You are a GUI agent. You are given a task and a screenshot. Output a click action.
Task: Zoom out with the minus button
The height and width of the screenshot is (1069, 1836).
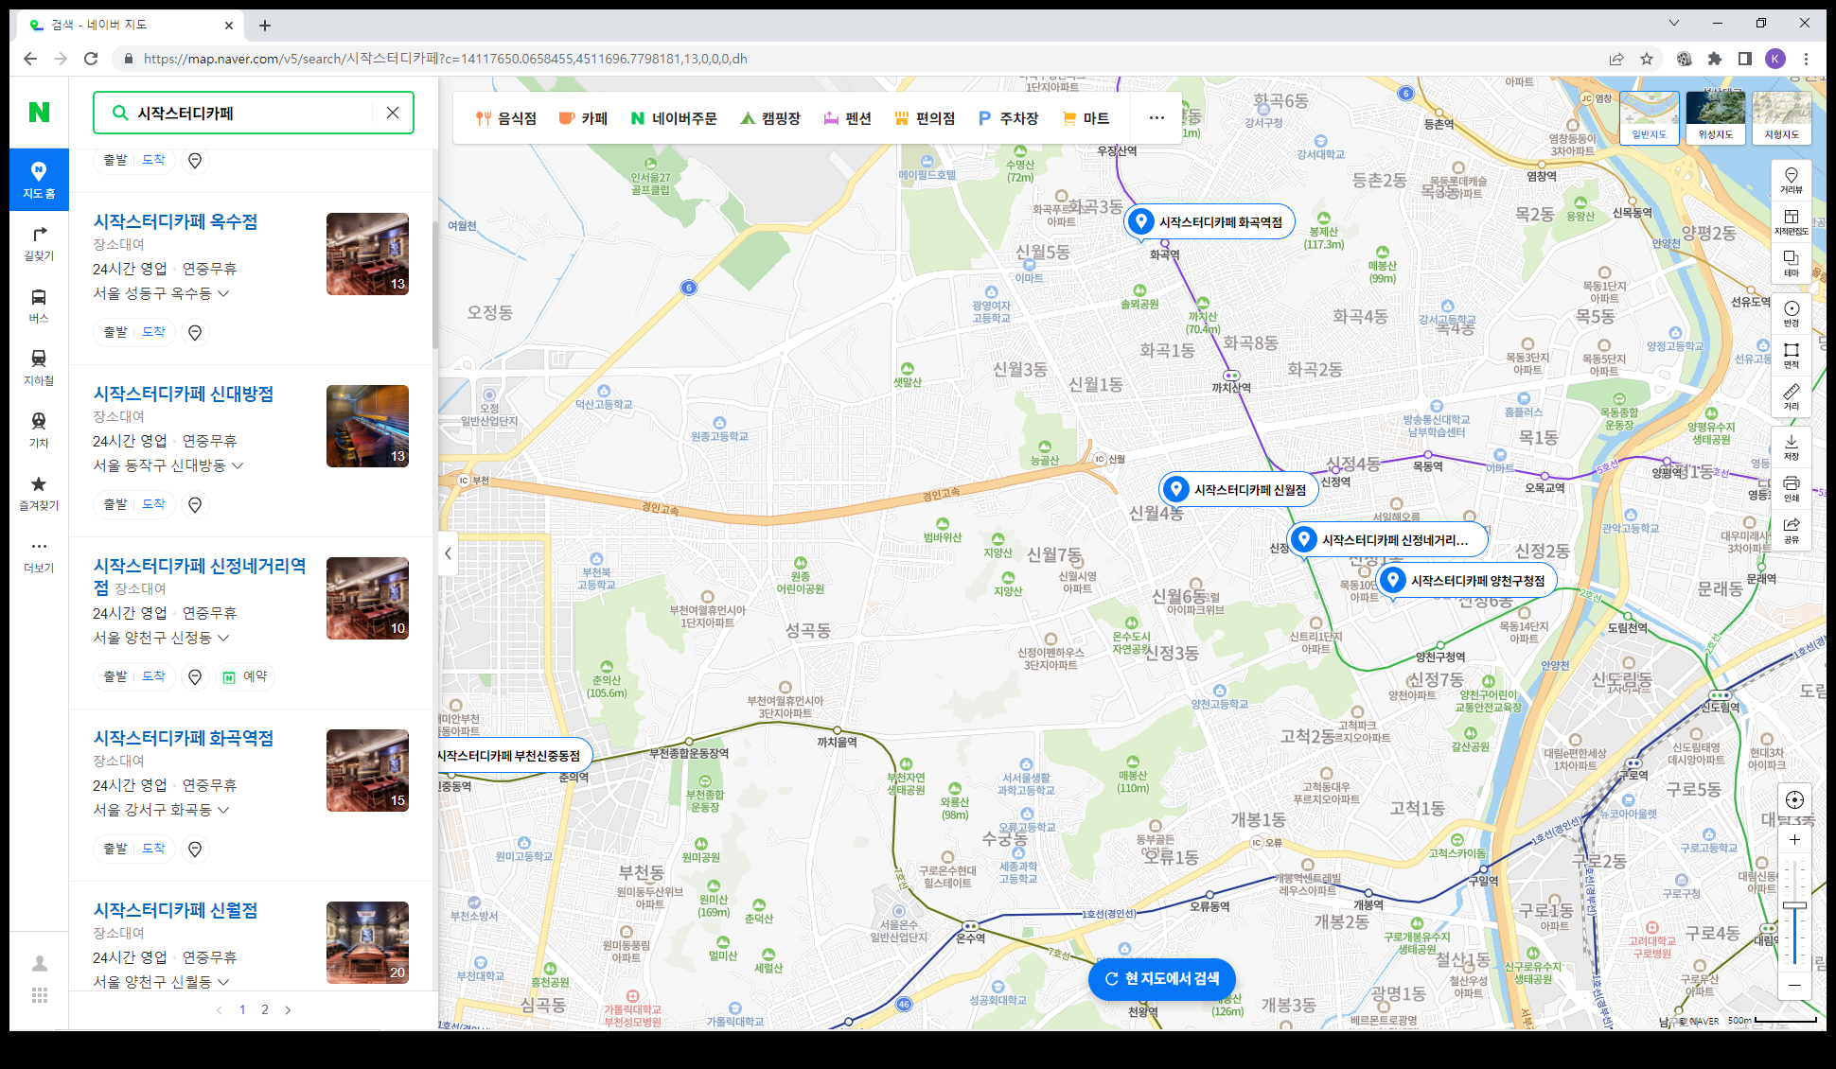point(1794,985)
